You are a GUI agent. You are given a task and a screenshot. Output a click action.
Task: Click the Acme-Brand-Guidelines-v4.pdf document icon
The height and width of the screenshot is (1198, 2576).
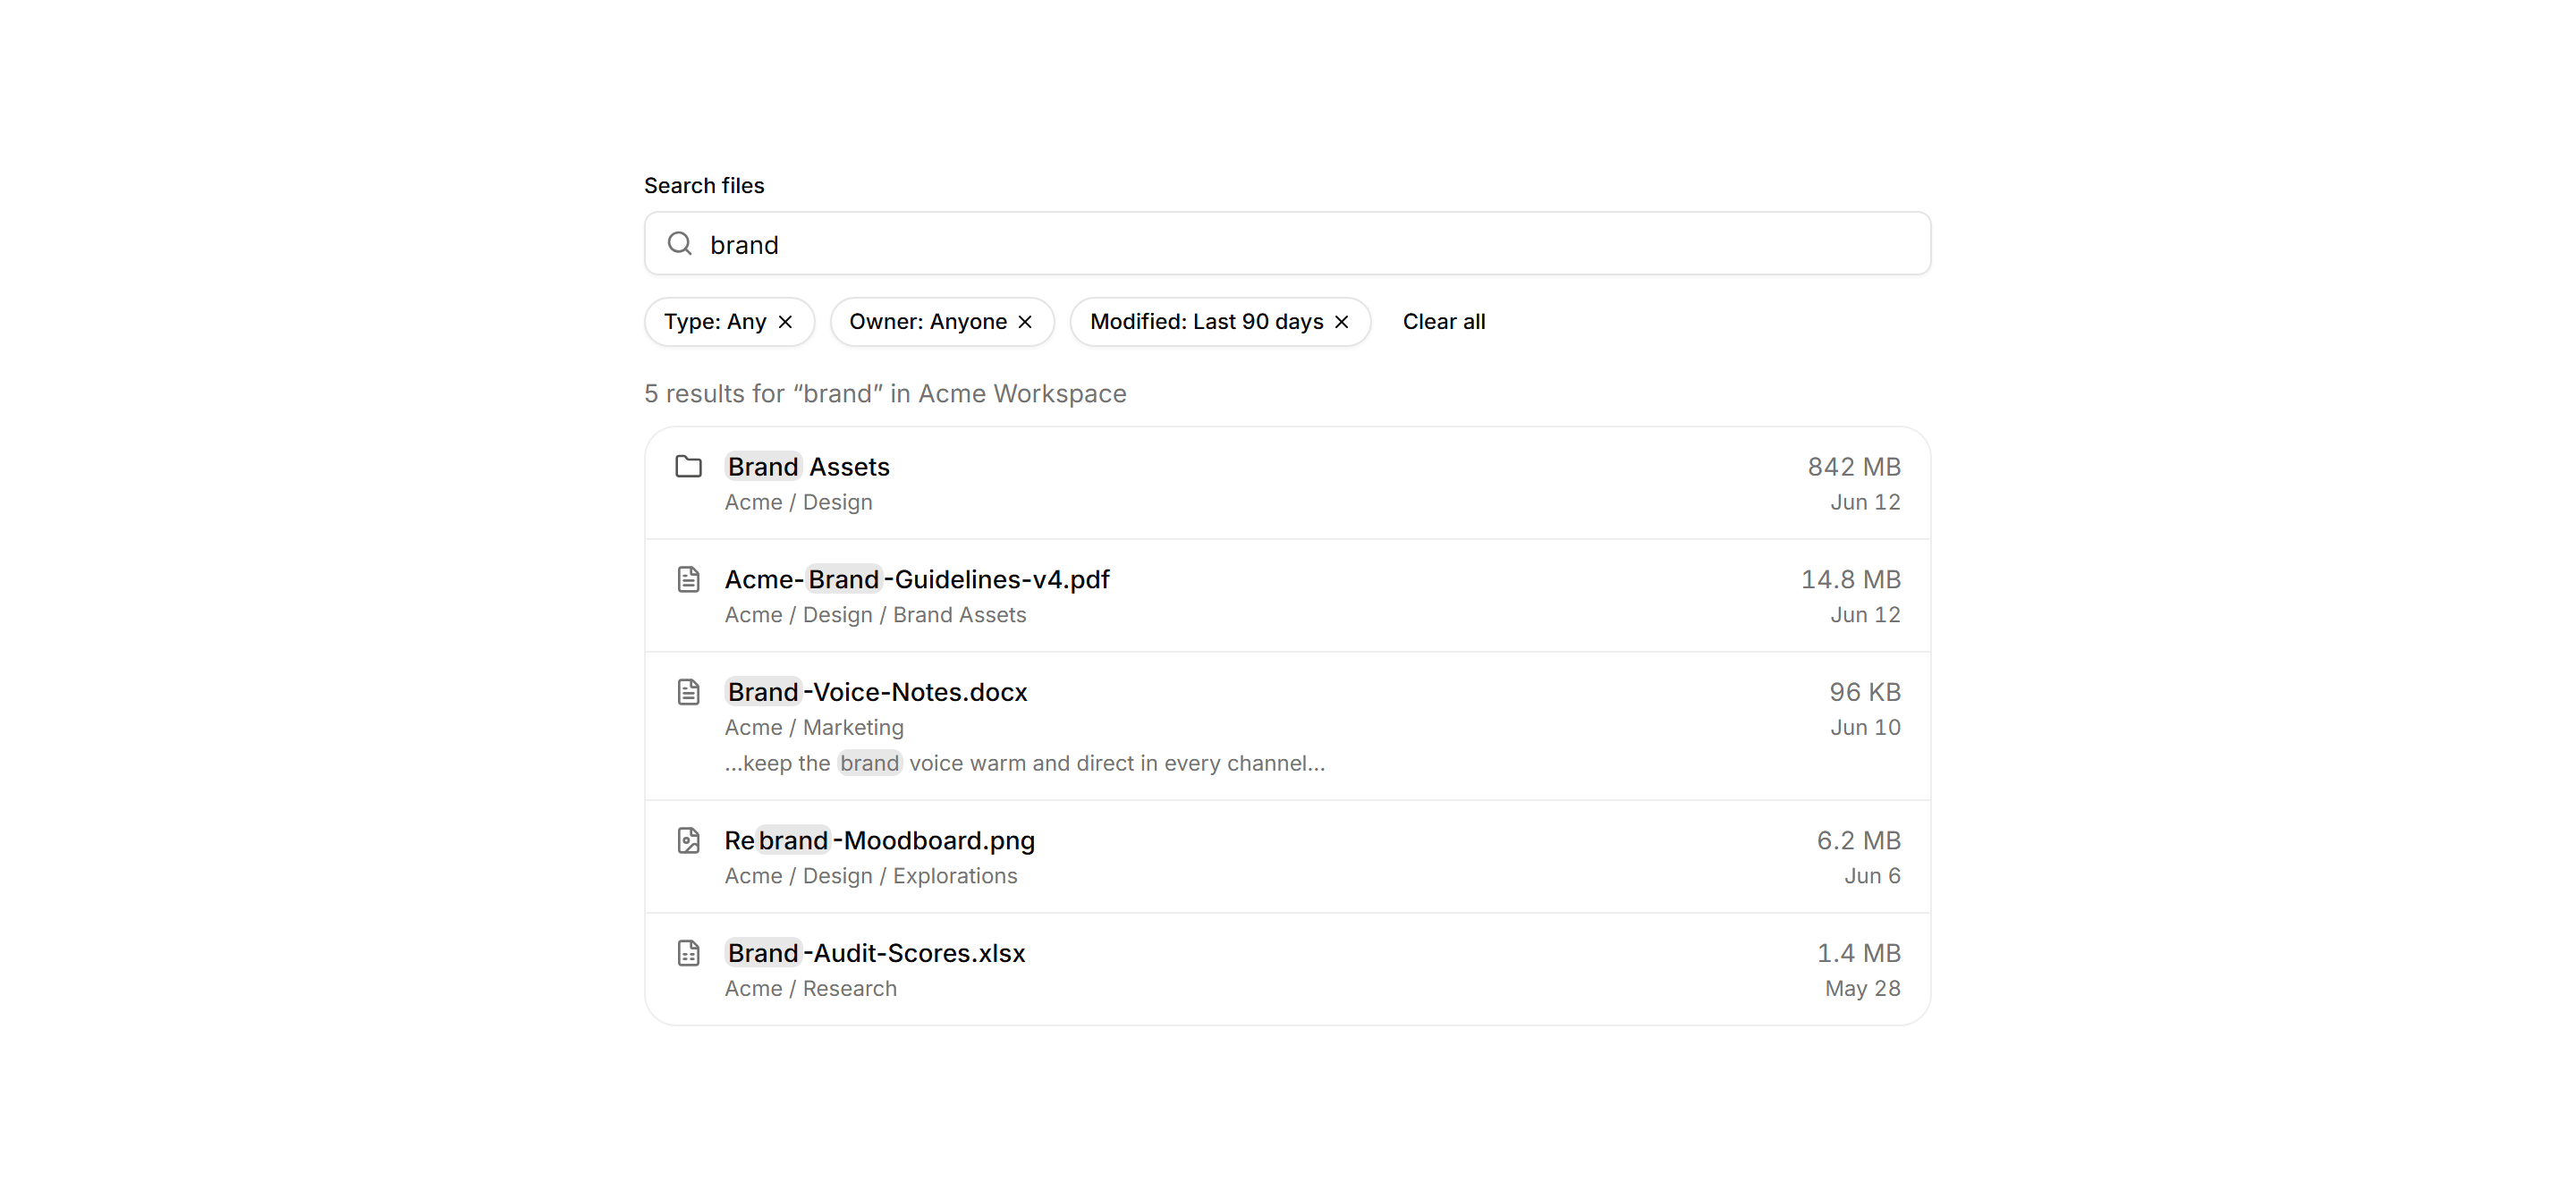[x=689, y=579]
